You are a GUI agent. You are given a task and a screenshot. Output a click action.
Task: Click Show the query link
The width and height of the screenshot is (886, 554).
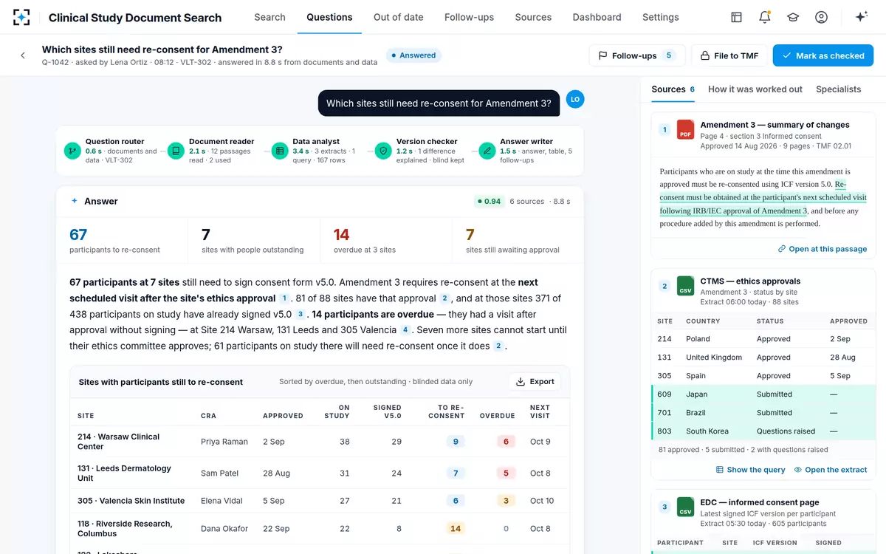coord(751,470)
